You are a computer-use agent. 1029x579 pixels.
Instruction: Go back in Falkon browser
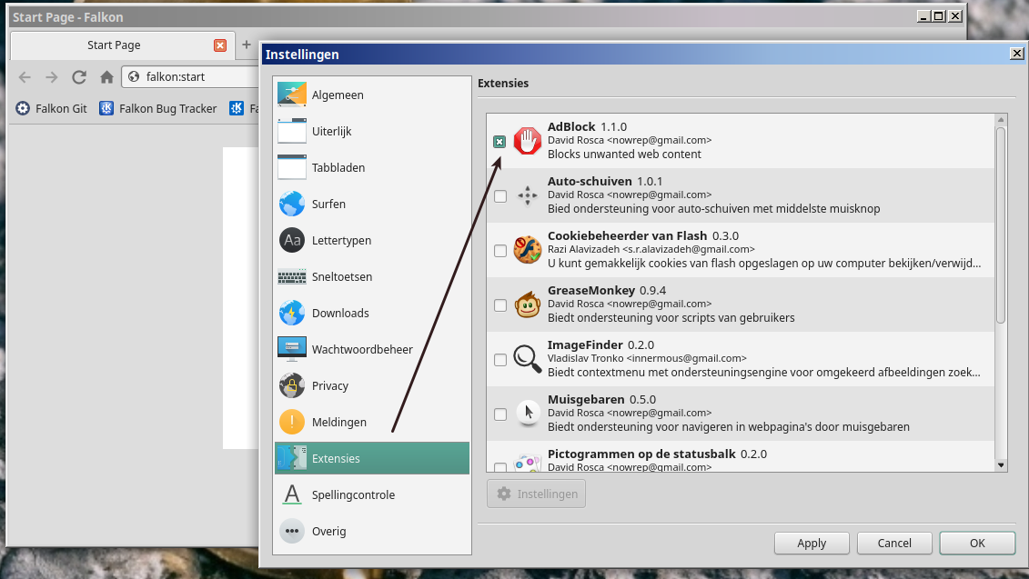(x=25, y=77)
